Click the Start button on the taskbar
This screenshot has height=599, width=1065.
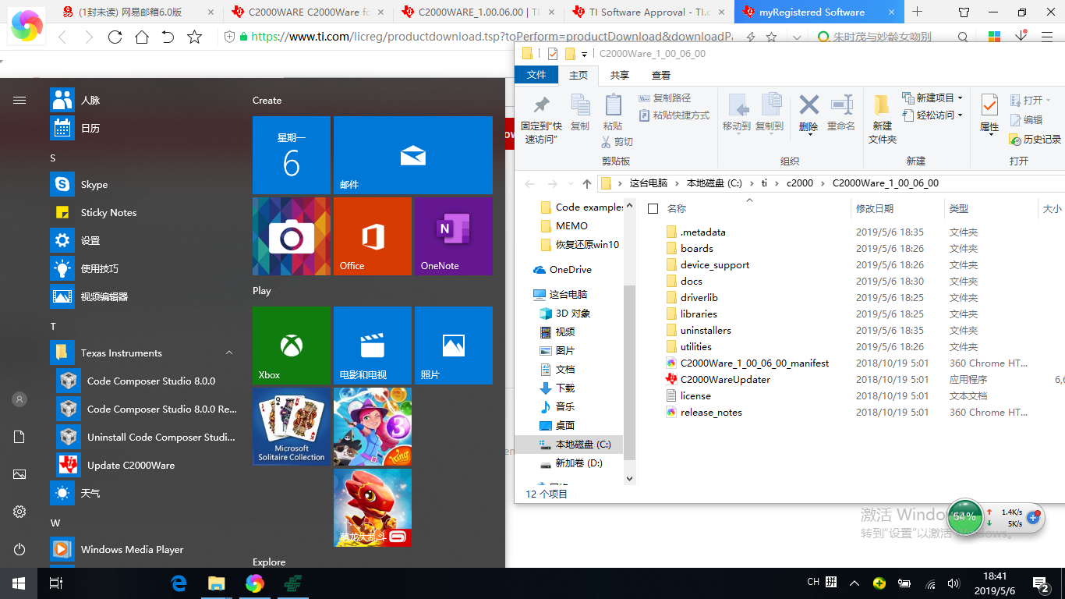tap(18, 583)
